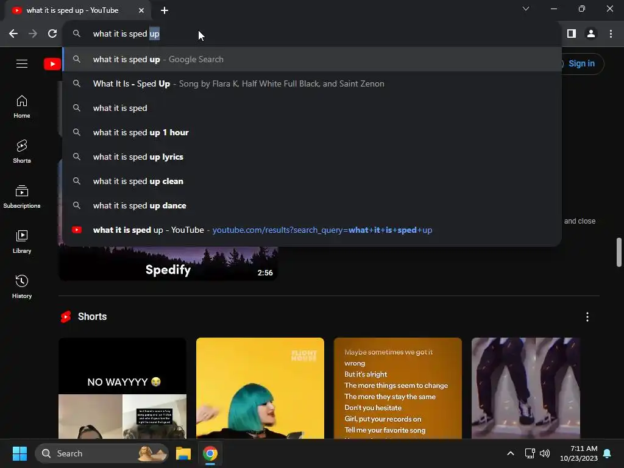Click the page vertical scrollbar thumb

pyautogui.click(x=619, y=252)
